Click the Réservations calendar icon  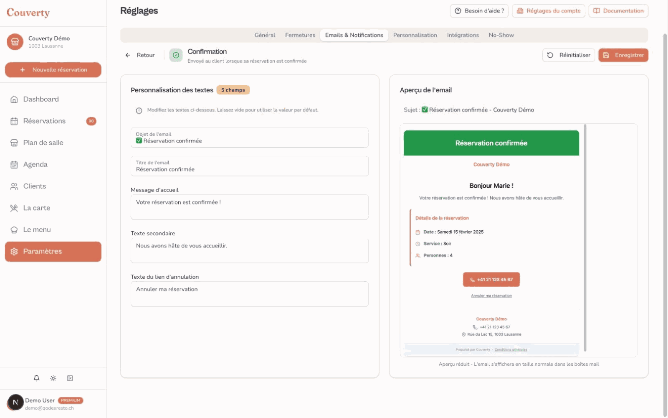click(14, 121)
